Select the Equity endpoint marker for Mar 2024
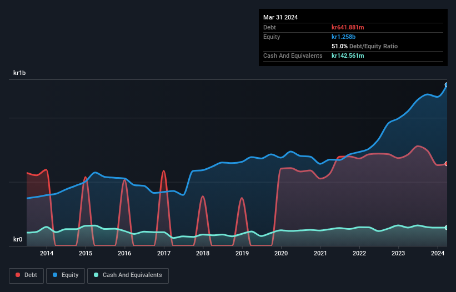Screen dimensions: 456x292 click(x=447, y=85)
